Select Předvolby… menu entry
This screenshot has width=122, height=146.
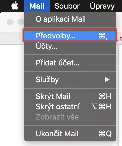[70, 36]
